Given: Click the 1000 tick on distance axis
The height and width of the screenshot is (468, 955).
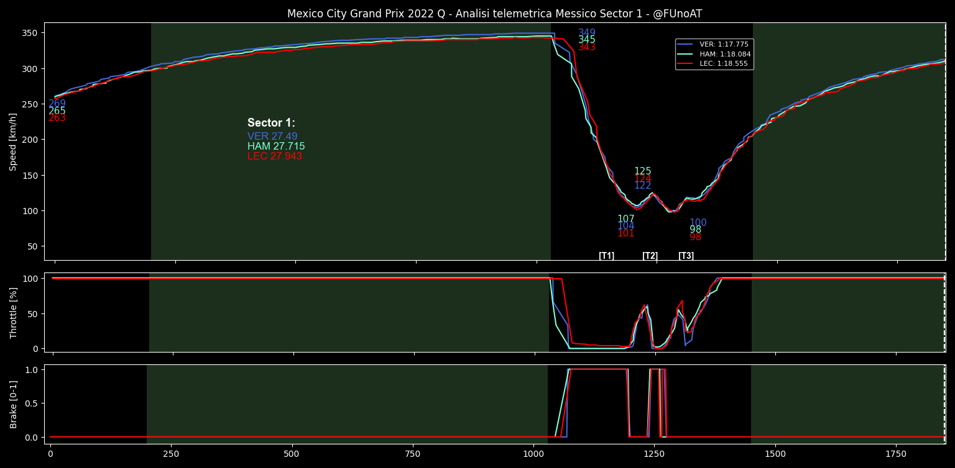Looking at the screenshot, I should click(x=534, y=454).
